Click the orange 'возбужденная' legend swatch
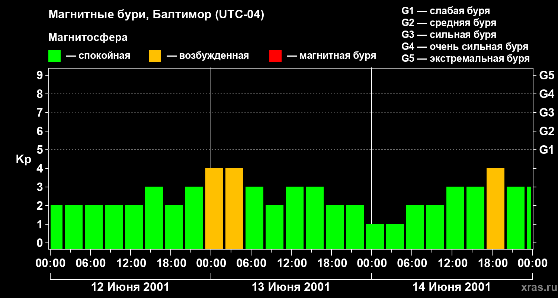This screenshot has height=298, width=558. coord(155,56)
